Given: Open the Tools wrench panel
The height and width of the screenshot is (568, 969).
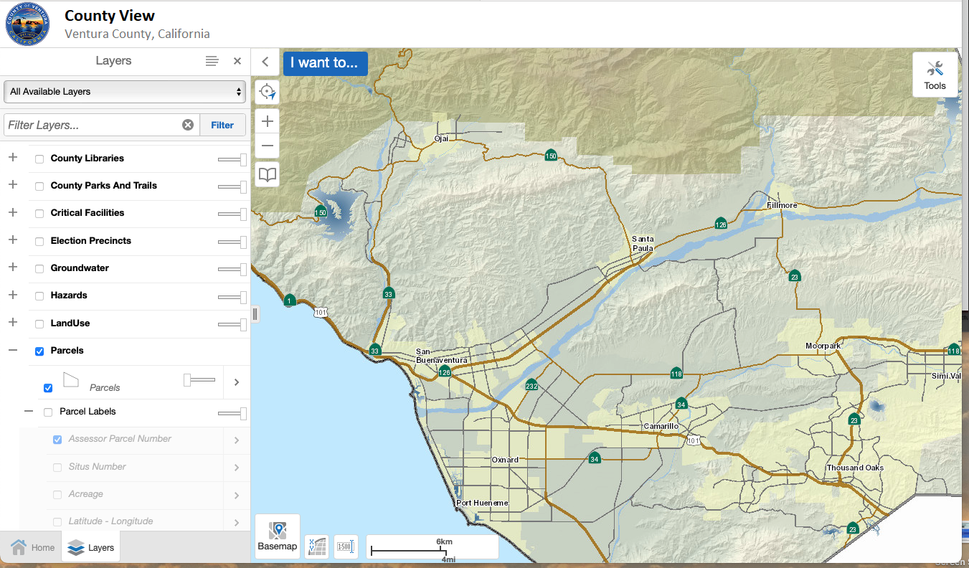Looking at the screenshot, I should [x=935, y=75].
